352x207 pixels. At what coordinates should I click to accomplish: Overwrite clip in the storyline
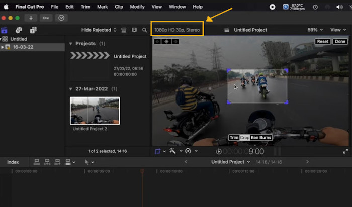tap(67, 162)
